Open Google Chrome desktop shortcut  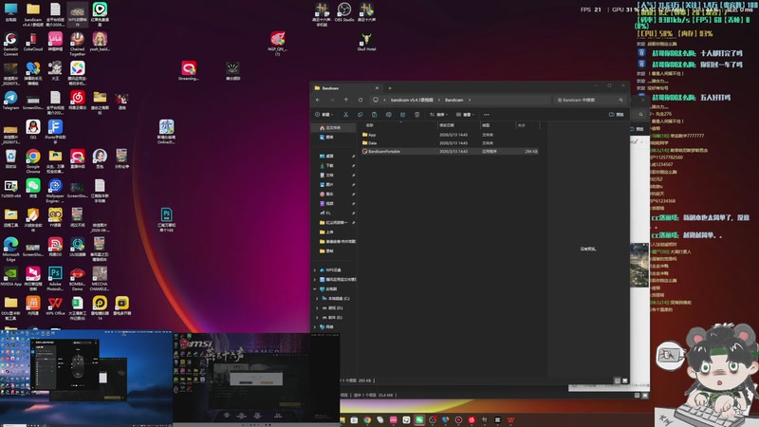point(33,160)
